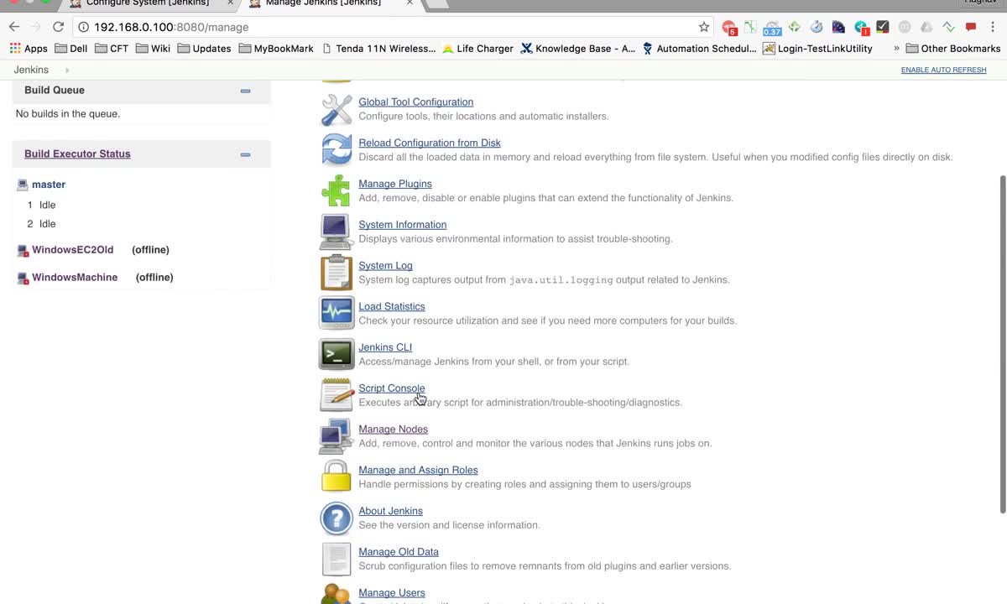
Task: Open the Life Charger bookmark
Action: (477, 49)
